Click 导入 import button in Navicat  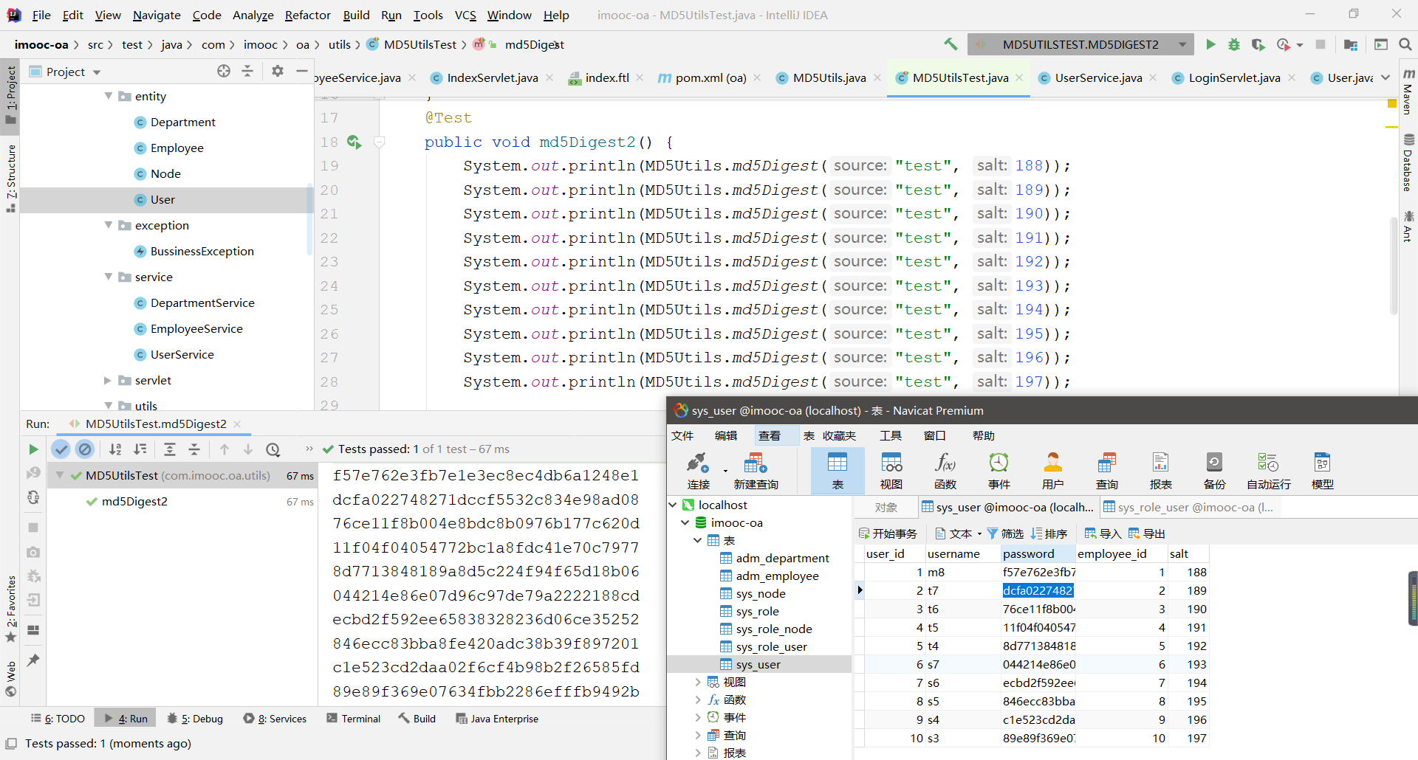point(1103,533)
